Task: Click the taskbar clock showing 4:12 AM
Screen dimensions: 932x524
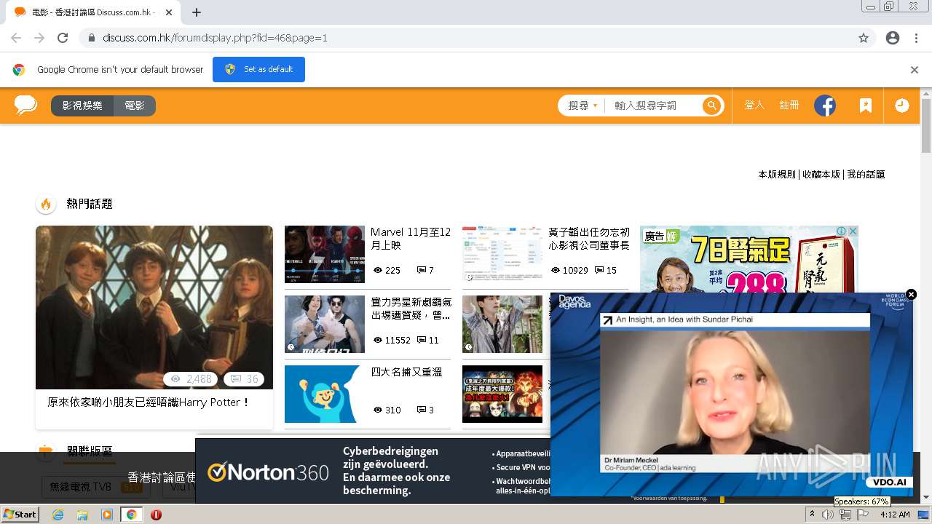Action: click(x=895, y=515)
